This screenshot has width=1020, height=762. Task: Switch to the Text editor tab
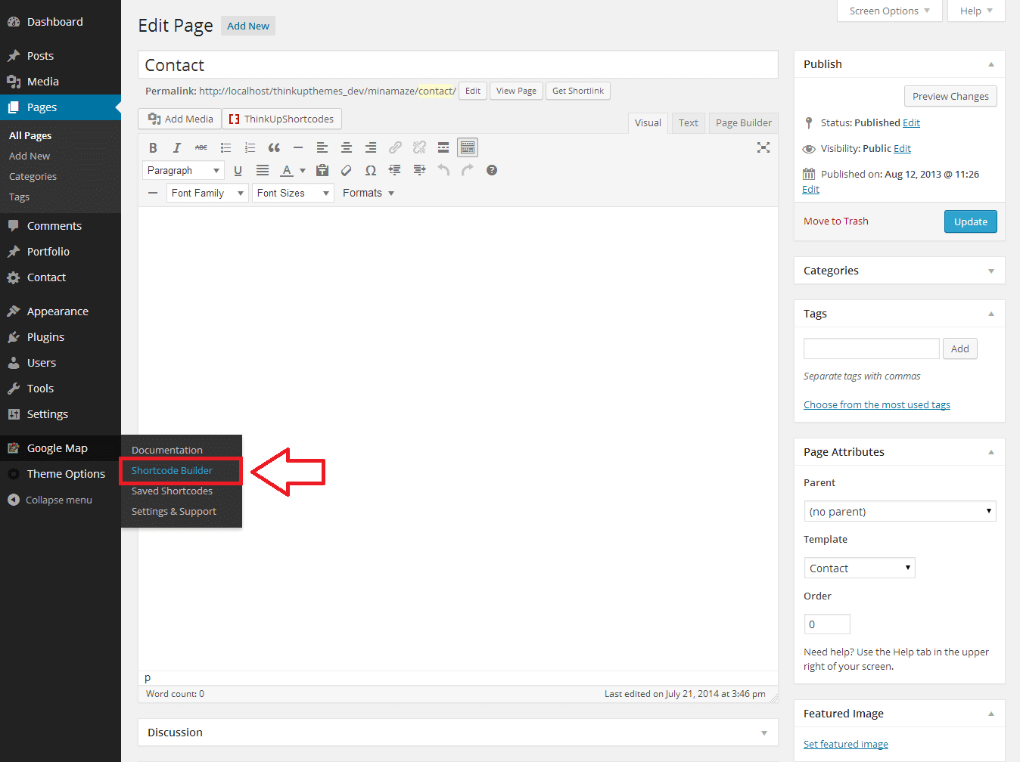(x=688, y=123)
